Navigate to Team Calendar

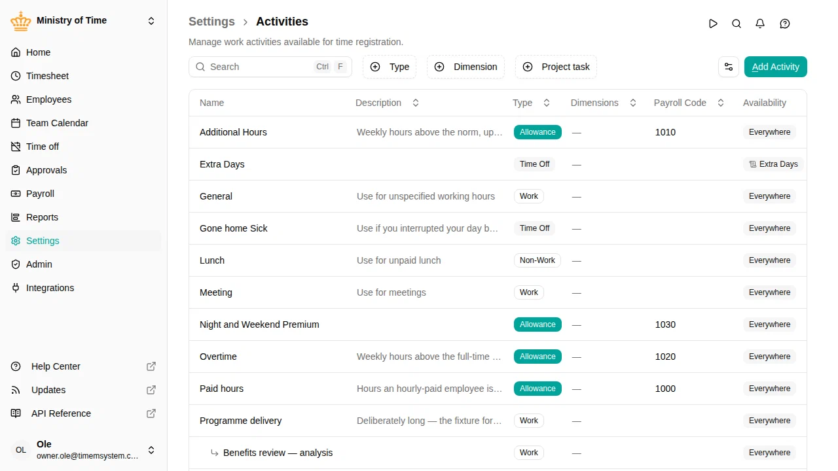83,123
